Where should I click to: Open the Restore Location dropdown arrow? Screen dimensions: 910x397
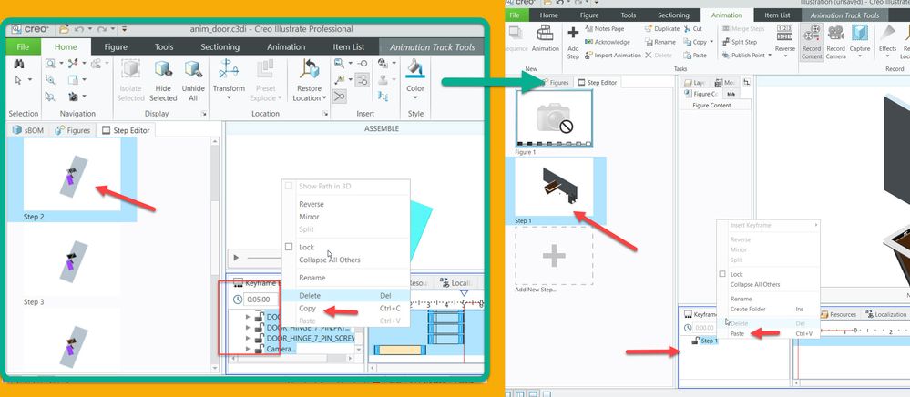[324, 98]
